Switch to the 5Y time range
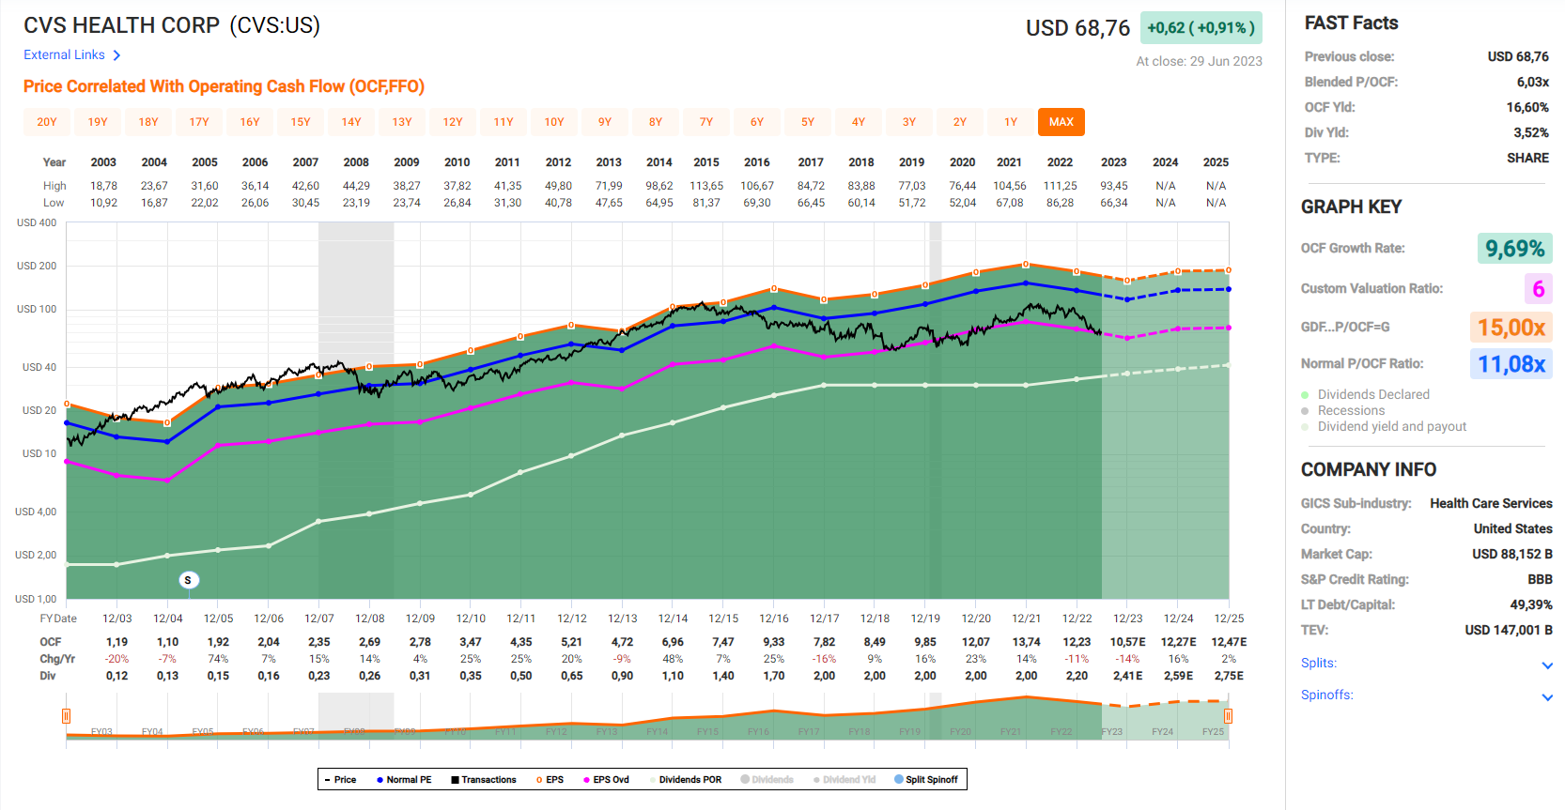 click(808, 122)
